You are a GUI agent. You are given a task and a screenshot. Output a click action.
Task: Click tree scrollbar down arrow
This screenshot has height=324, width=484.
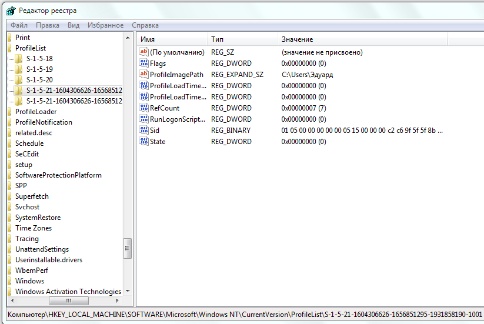point(128,291)
